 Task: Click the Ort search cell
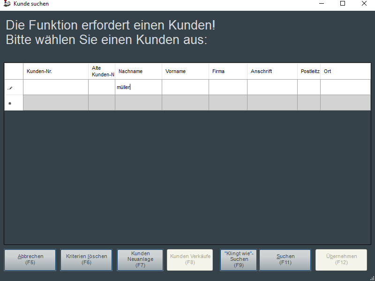tap(345, 87)
